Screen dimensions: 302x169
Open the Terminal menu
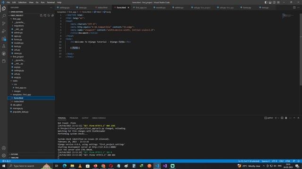tap(51, 2)
